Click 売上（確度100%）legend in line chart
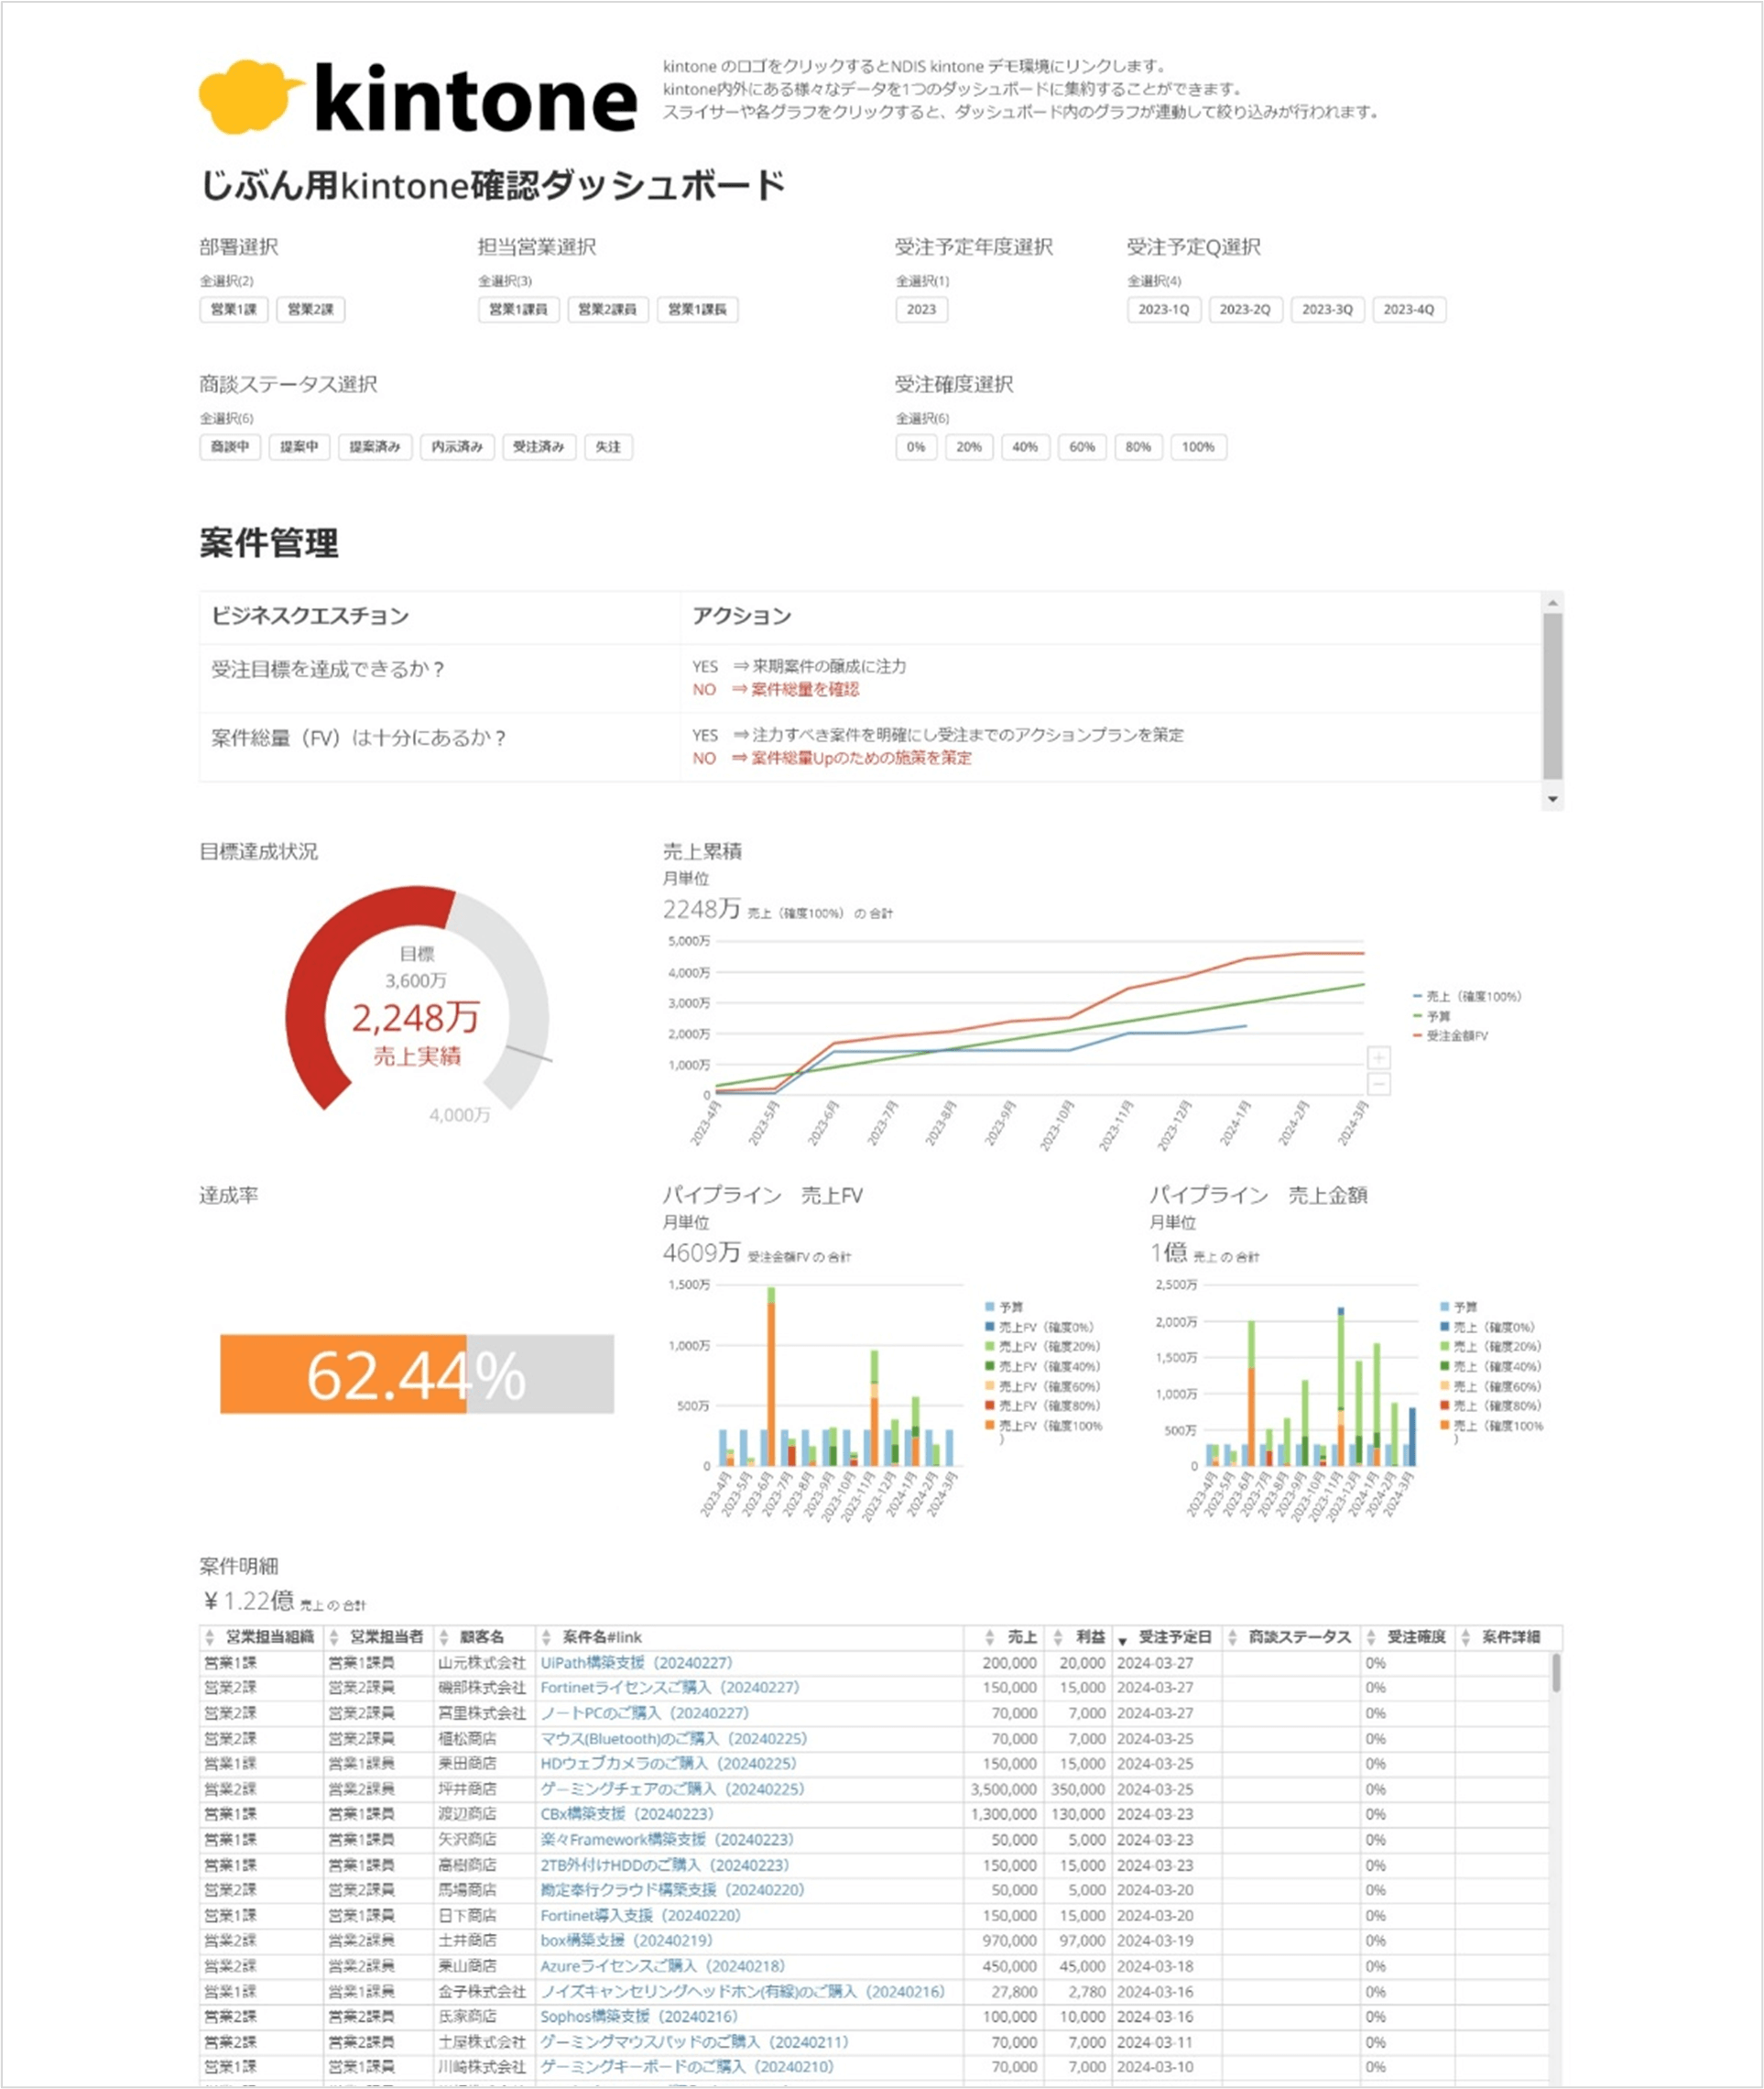 [x=1467, y=997]
